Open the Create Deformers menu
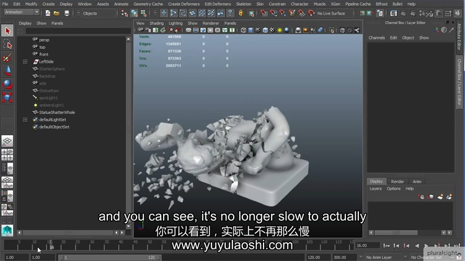This screenshot has height=261, width=465. coord(184,4)
